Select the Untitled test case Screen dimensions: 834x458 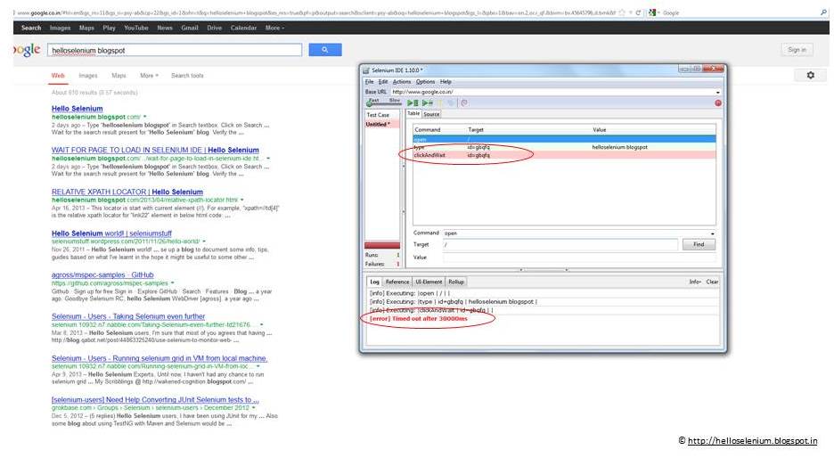coord(381,125)
